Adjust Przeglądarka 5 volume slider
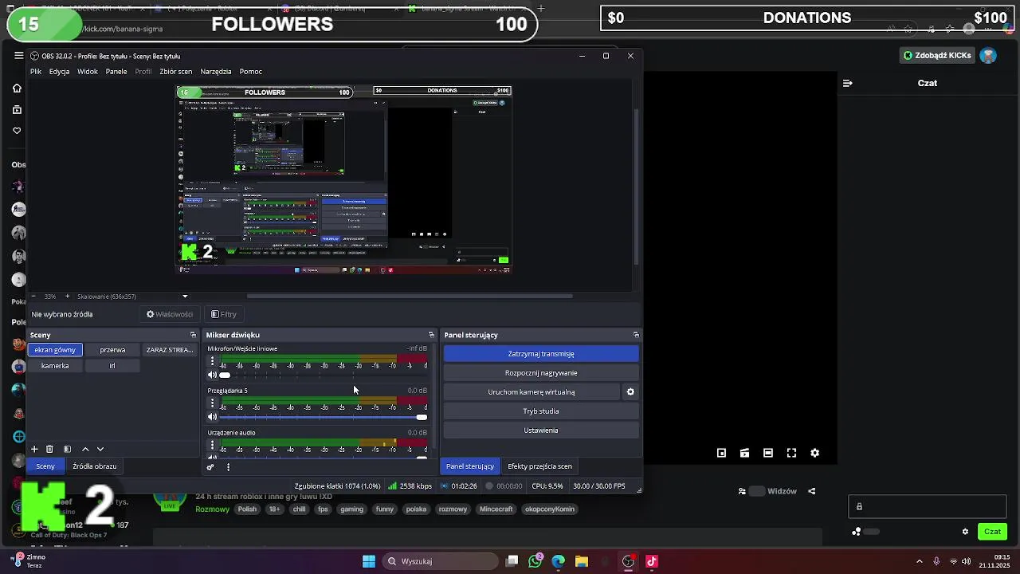 point(323,417)
